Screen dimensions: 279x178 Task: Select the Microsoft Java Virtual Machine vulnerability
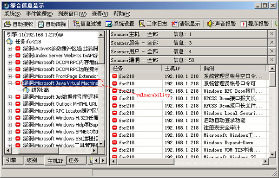click(60, 83)
